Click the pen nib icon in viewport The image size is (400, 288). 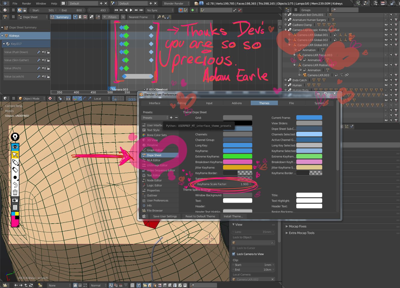(15, 137)
